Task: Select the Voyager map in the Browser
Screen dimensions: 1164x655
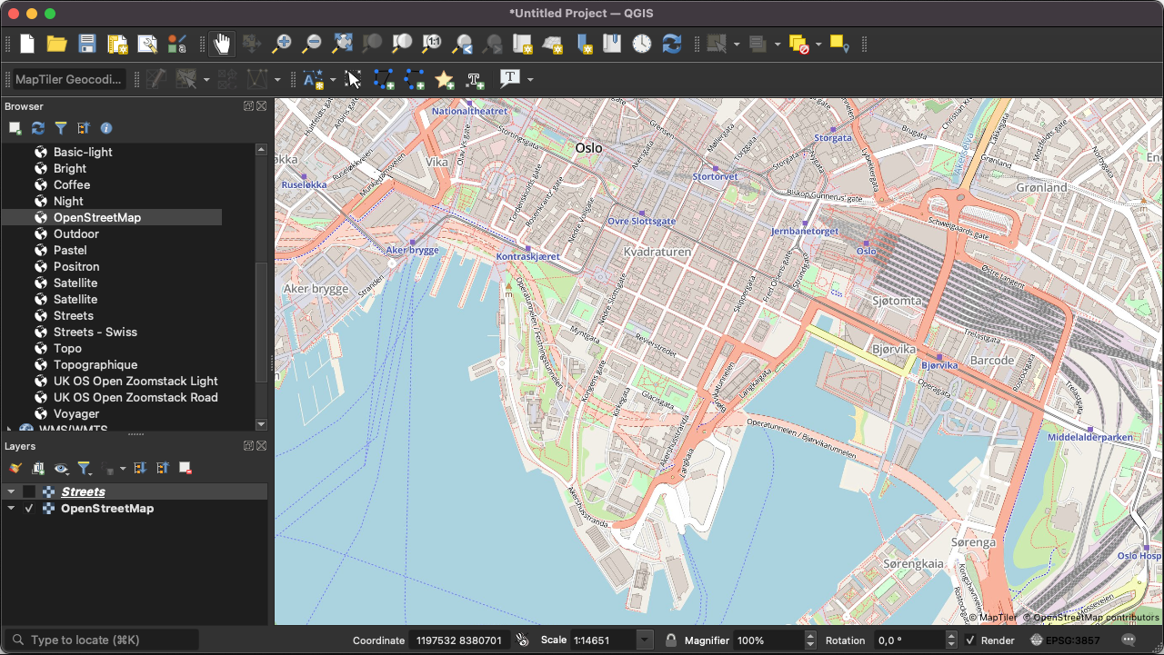Action: point(76,413)
